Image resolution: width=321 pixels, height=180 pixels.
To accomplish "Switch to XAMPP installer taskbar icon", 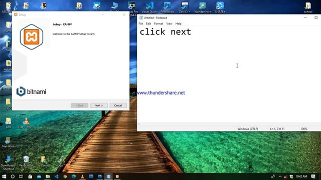I will pyautogui.click(x=117, y=176).
